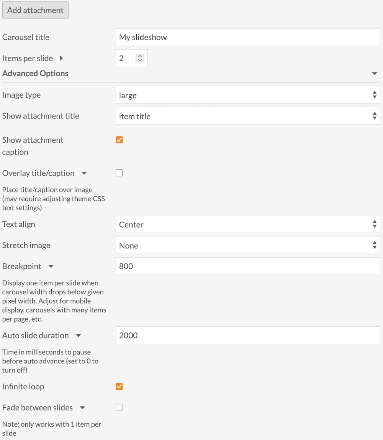Click the Image type label

point(21,95)
